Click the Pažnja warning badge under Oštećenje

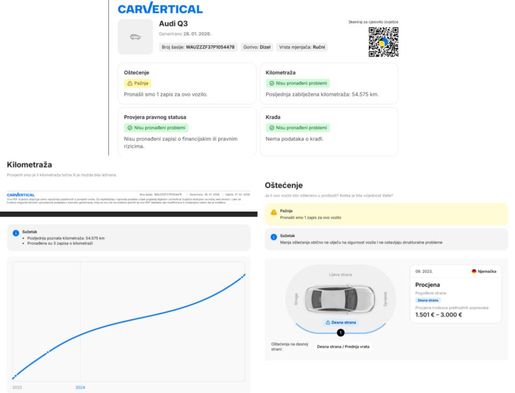[x=138, y=83]
